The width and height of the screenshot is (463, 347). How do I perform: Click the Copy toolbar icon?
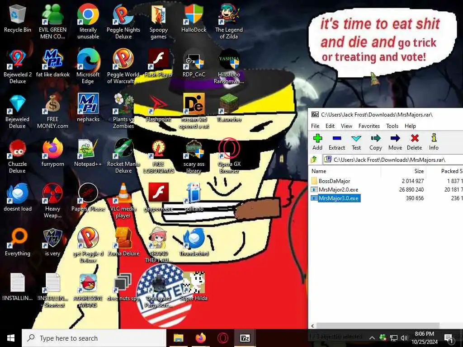[x=376, y=142]
